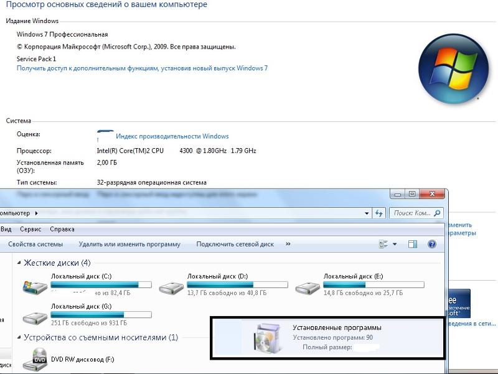Click Удалить или изменить программу button

(x=129, y=244)
